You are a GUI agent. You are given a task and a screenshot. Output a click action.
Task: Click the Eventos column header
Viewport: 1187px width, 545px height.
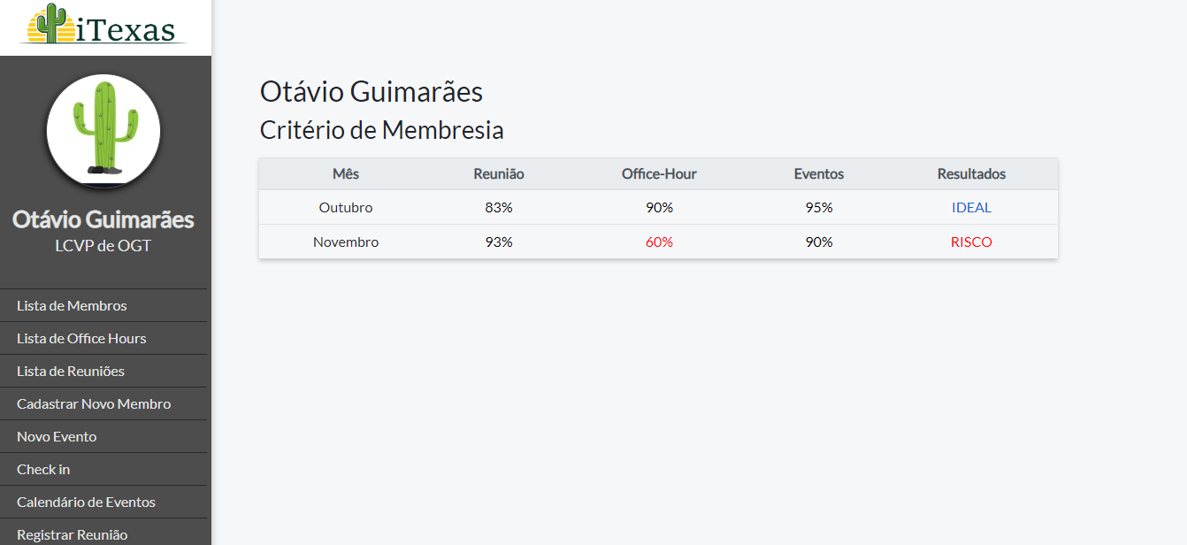pyautogui.click(x=819, y=174)
